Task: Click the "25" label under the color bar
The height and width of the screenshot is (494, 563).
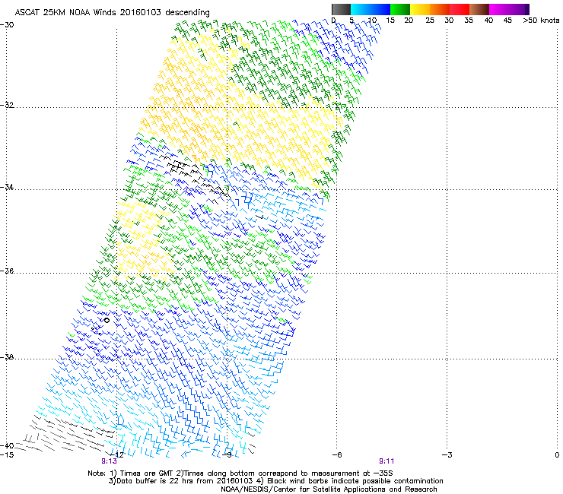Action: click(x=430, y=21)
